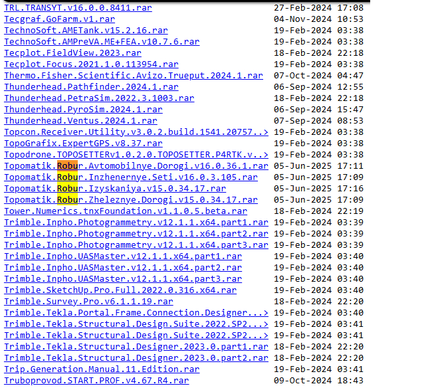Select timestamp 09-Oct-2024 18:43
Screen dimensions: 434x388
point(318,381)
